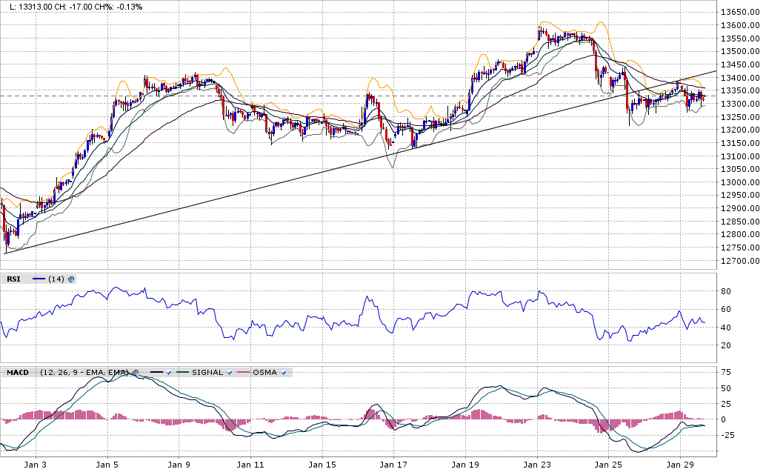This screenshot has height=475, width=766.
Task: Open MACD indicator settings icon
Action: click(x=136, y=373)
